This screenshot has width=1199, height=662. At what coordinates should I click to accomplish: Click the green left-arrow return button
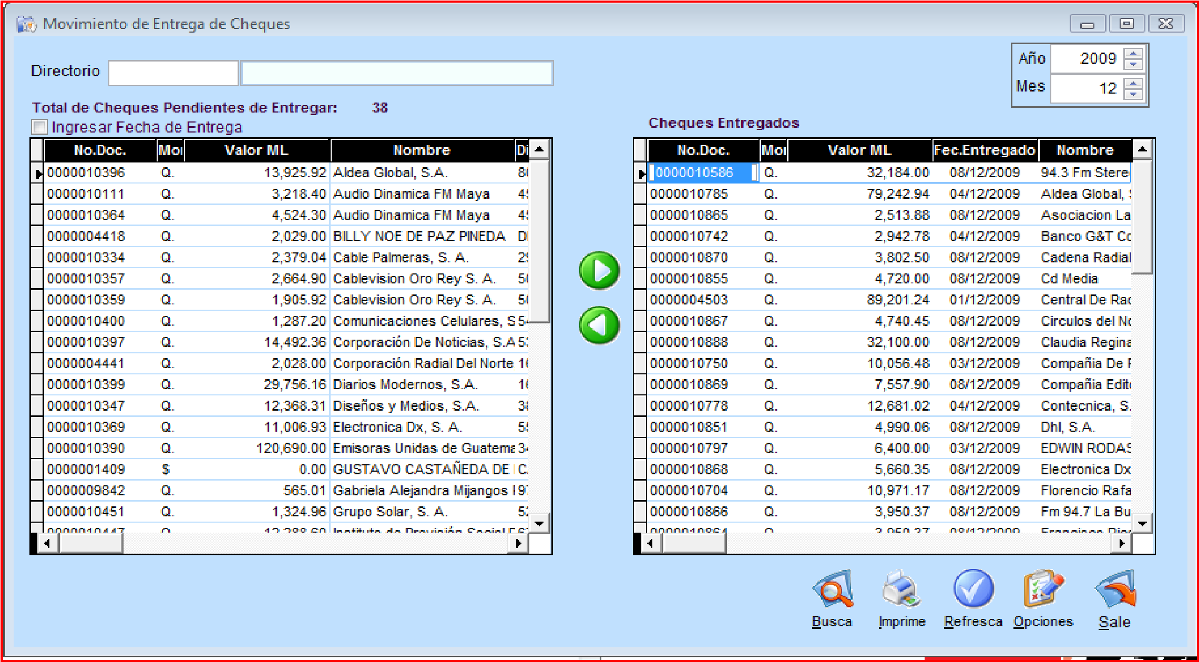[x=599, y=325]
